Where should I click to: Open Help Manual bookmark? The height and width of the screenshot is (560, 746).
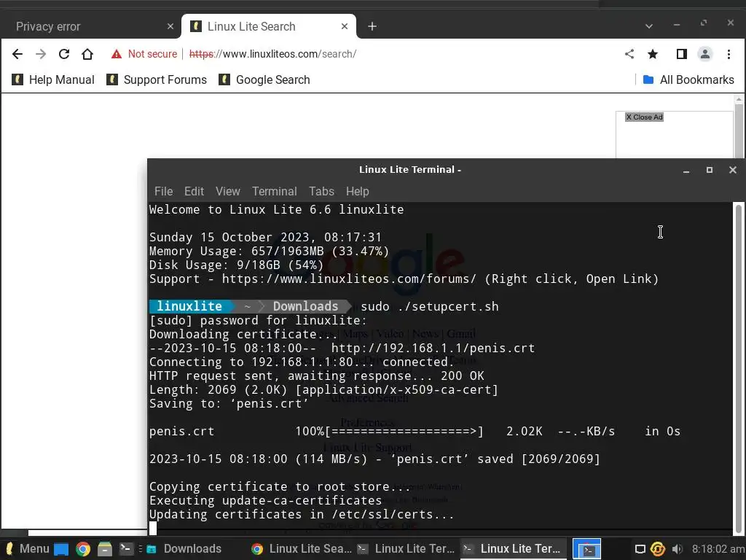(x=53, y=79)
